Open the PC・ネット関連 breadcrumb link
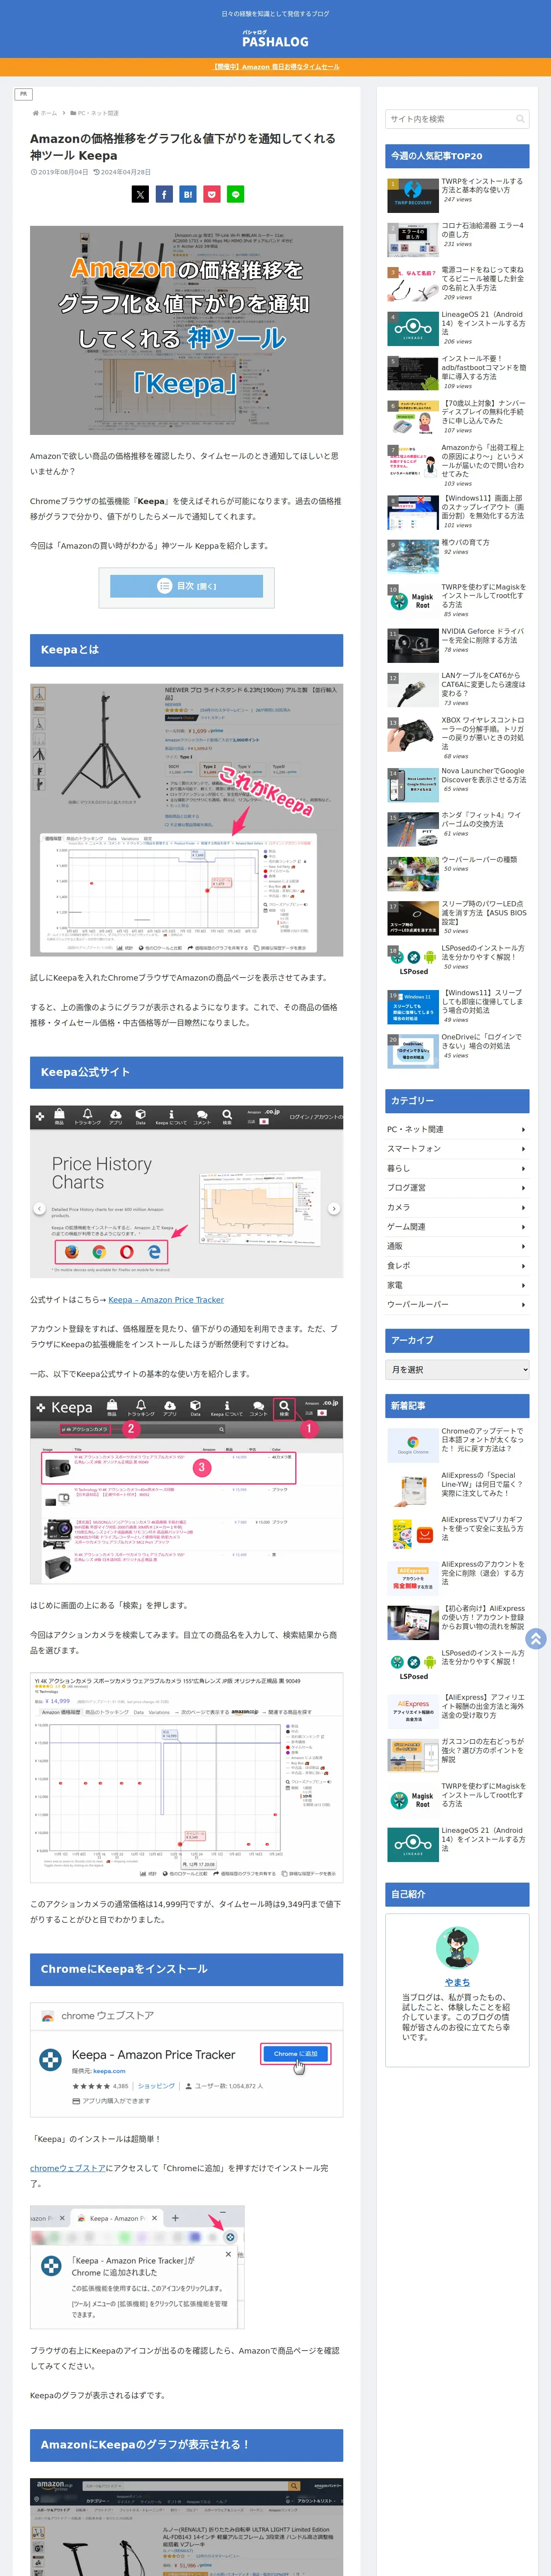Image resolution: width=551 pixels, height=2576 pixels. click(98, 113)
